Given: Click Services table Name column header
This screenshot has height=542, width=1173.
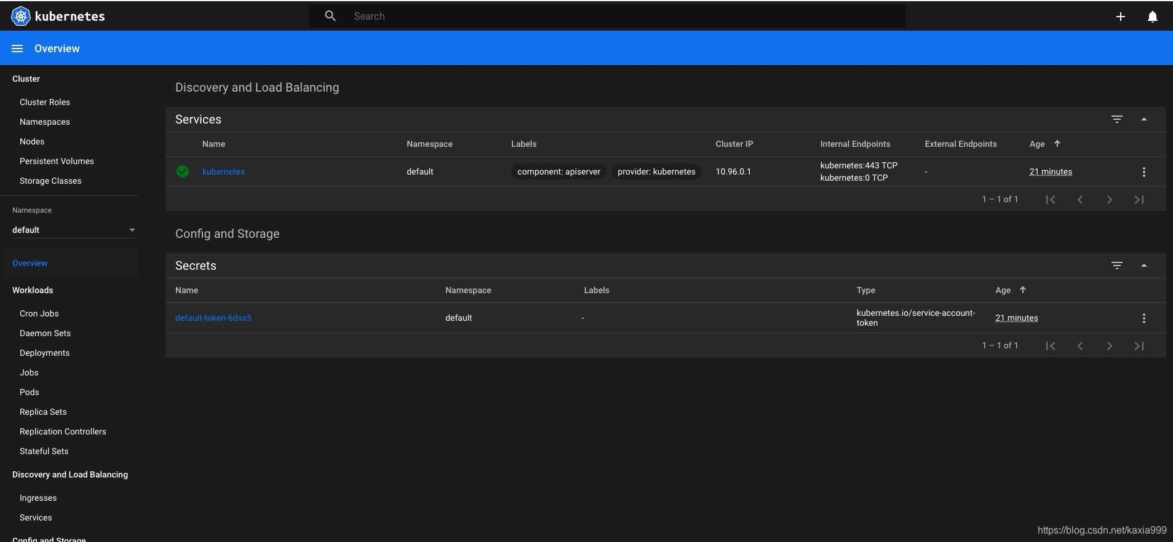Looking at the screenshot, I should [x=213, y=144].
